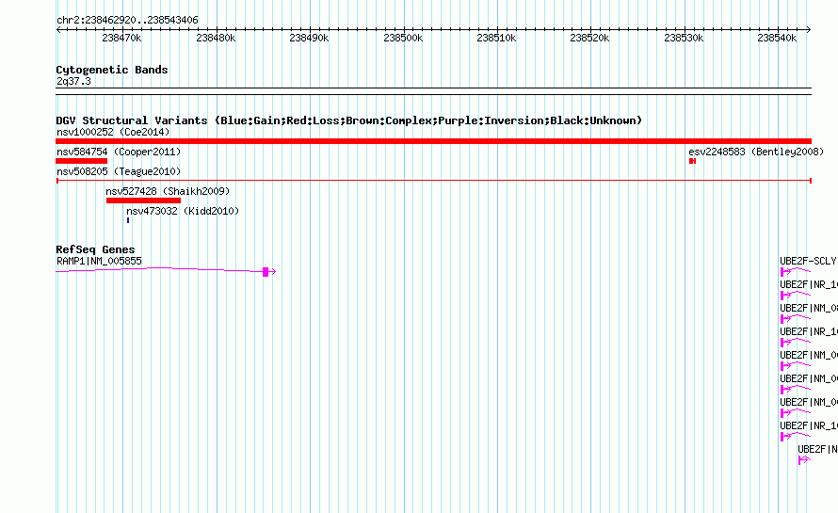Screen dimensions: 838x513
Task: Click the 2q37.3 band label
Action: (x=73, y=81)
